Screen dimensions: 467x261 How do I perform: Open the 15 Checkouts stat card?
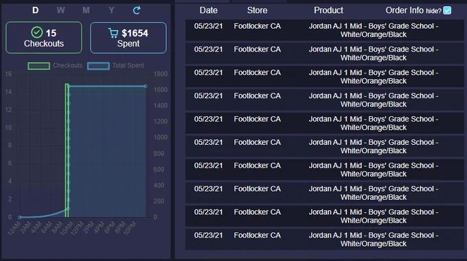pos(44,38)
